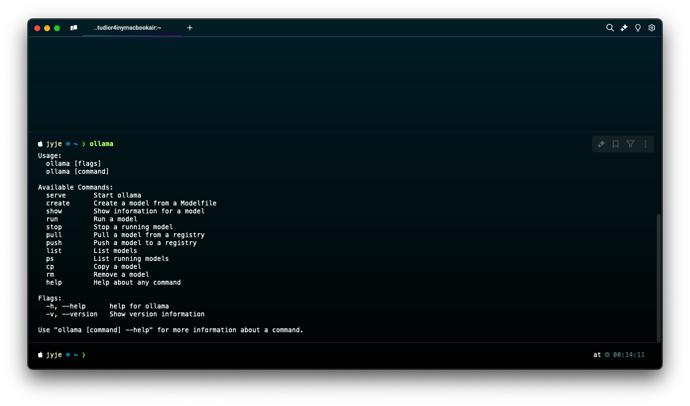Click the filter icon on block toolbar
This screenshot has height=406, width=690.
click(631, 144)
